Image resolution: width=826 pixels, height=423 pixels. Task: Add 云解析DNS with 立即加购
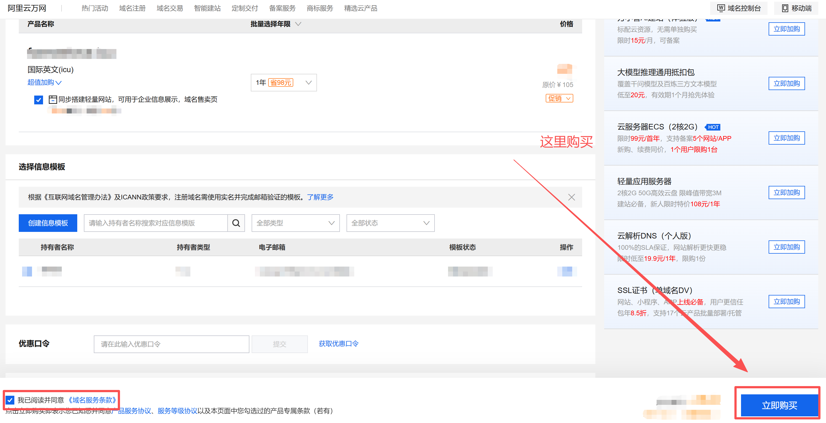787,247
